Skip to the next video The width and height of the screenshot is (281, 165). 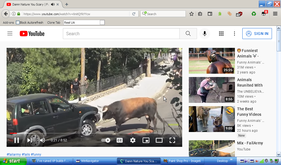pos(30,140)
